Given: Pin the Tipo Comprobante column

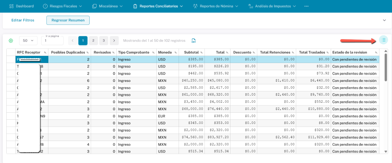Looking at the screenshot, I should point(153,52).
